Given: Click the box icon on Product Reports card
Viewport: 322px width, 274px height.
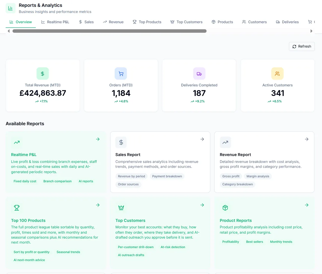Looking at the screenshot, I should [225, 208].
